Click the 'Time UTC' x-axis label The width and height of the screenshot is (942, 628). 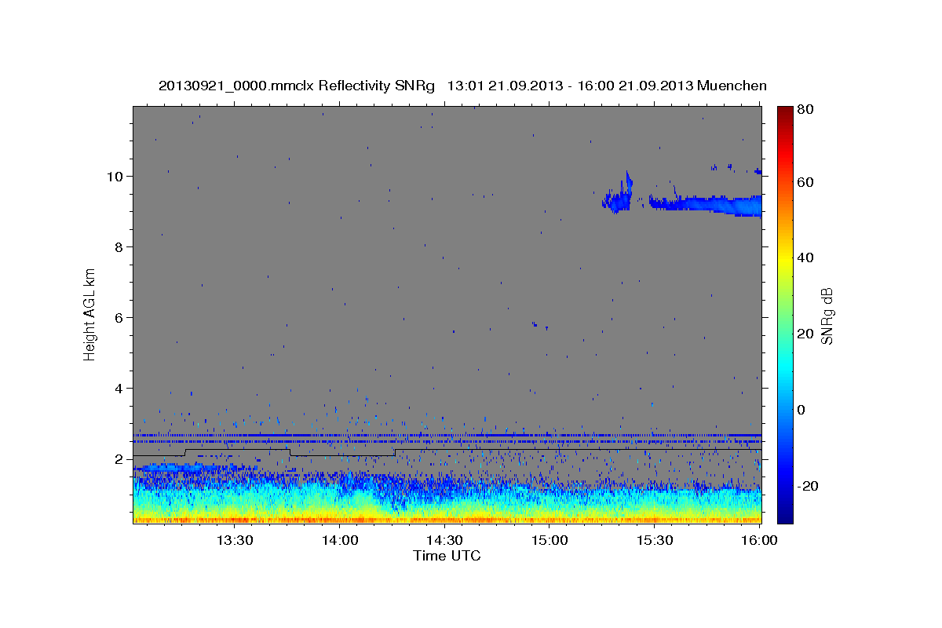[447, 556]
